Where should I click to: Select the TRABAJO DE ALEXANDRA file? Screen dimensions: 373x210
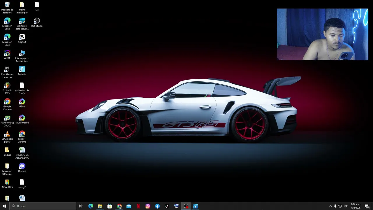22,153
